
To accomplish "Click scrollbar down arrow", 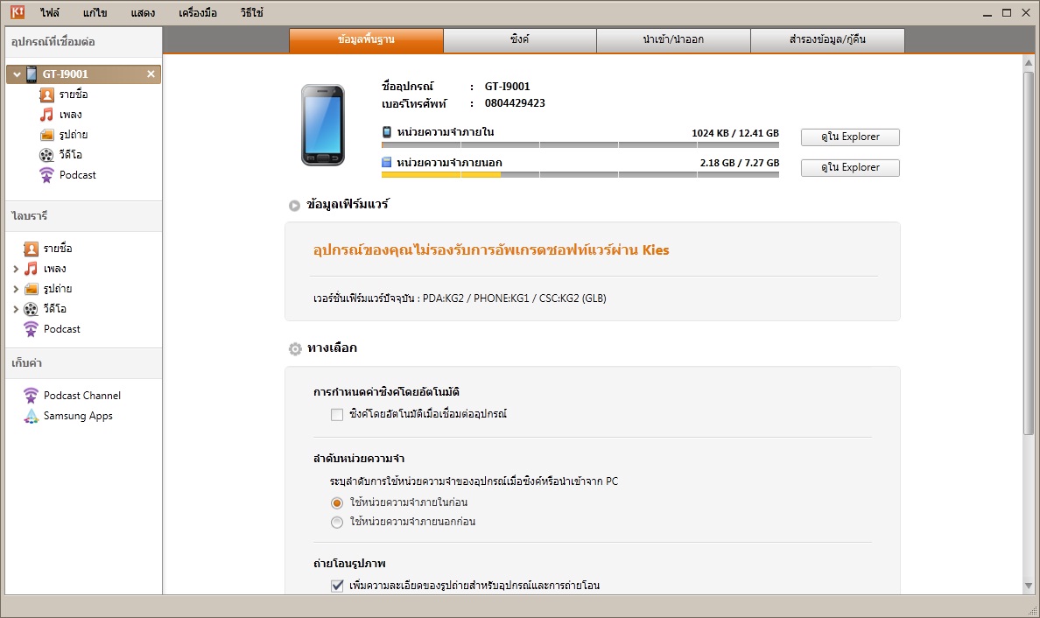I will coord(1029,586).
